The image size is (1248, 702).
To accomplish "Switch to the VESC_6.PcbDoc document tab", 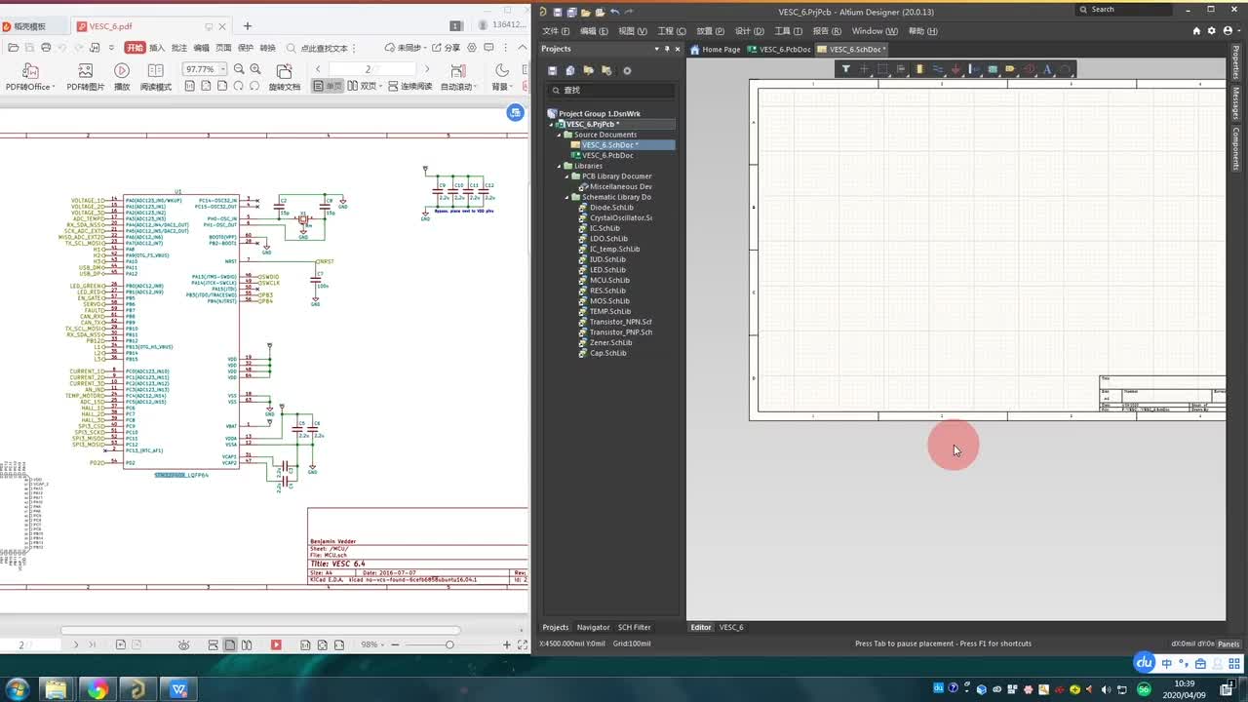I will [x=779, y=49].
